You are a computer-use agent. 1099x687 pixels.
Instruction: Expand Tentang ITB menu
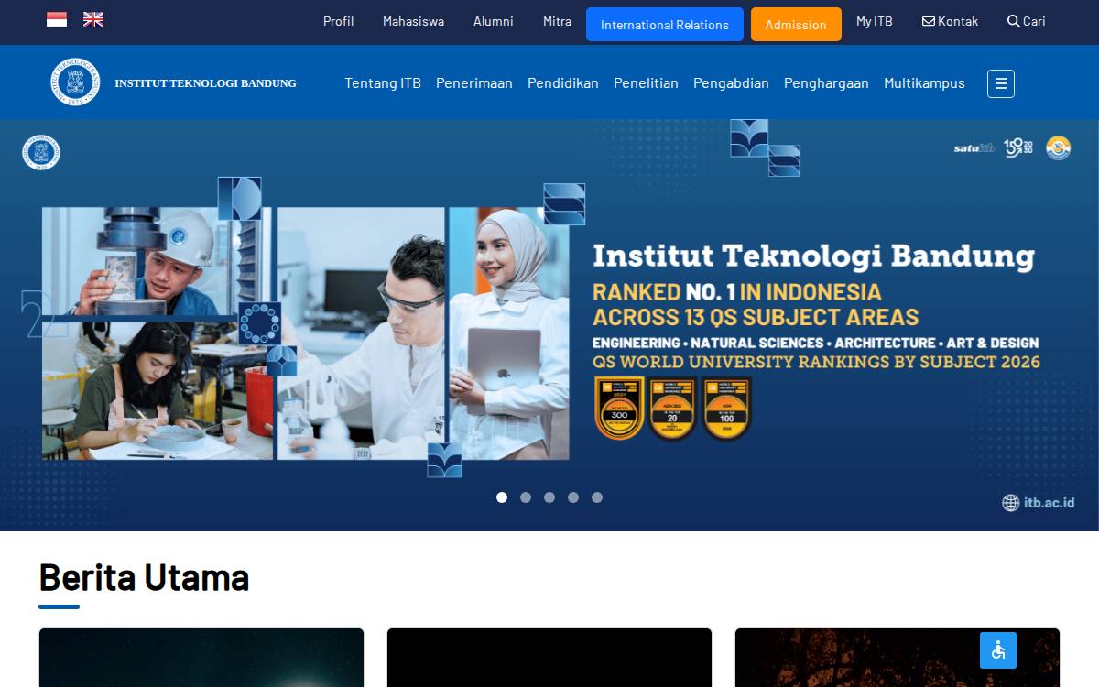pos(383,82)
